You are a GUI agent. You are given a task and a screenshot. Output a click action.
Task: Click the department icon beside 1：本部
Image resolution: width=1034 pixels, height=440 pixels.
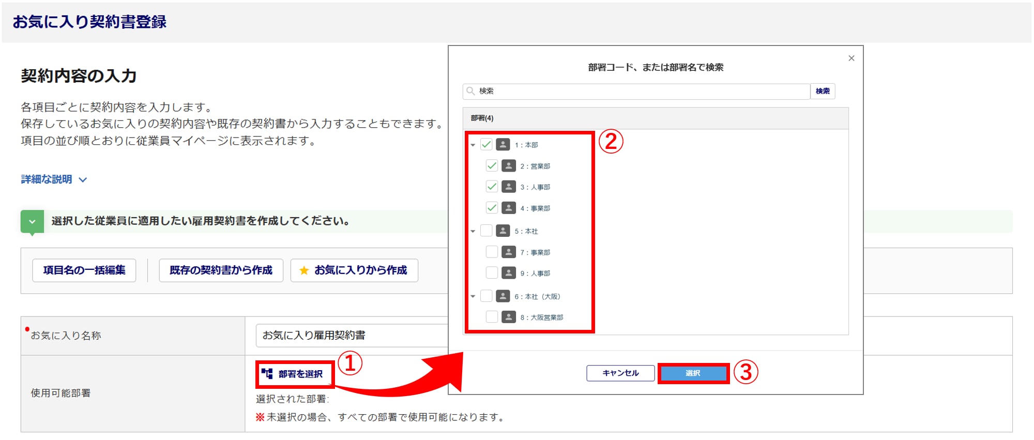pyautogui.click(x=503, y=145)
